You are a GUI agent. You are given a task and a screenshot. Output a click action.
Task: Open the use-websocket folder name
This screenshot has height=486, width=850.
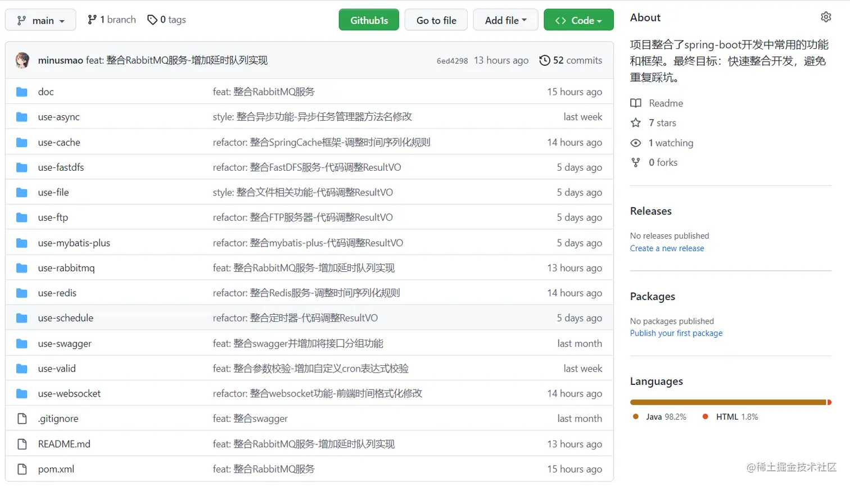click(69, 393)
